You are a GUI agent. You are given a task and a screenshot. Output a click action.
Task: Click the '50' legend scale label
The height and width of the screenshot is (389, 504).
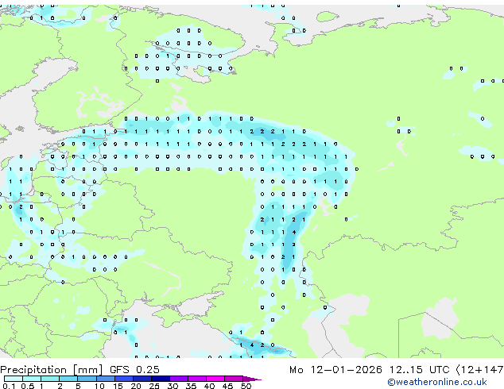point(246,386)
